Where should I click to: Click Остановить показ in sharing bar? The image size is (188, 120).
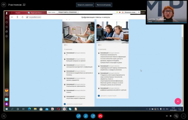[x=130, y=12]
